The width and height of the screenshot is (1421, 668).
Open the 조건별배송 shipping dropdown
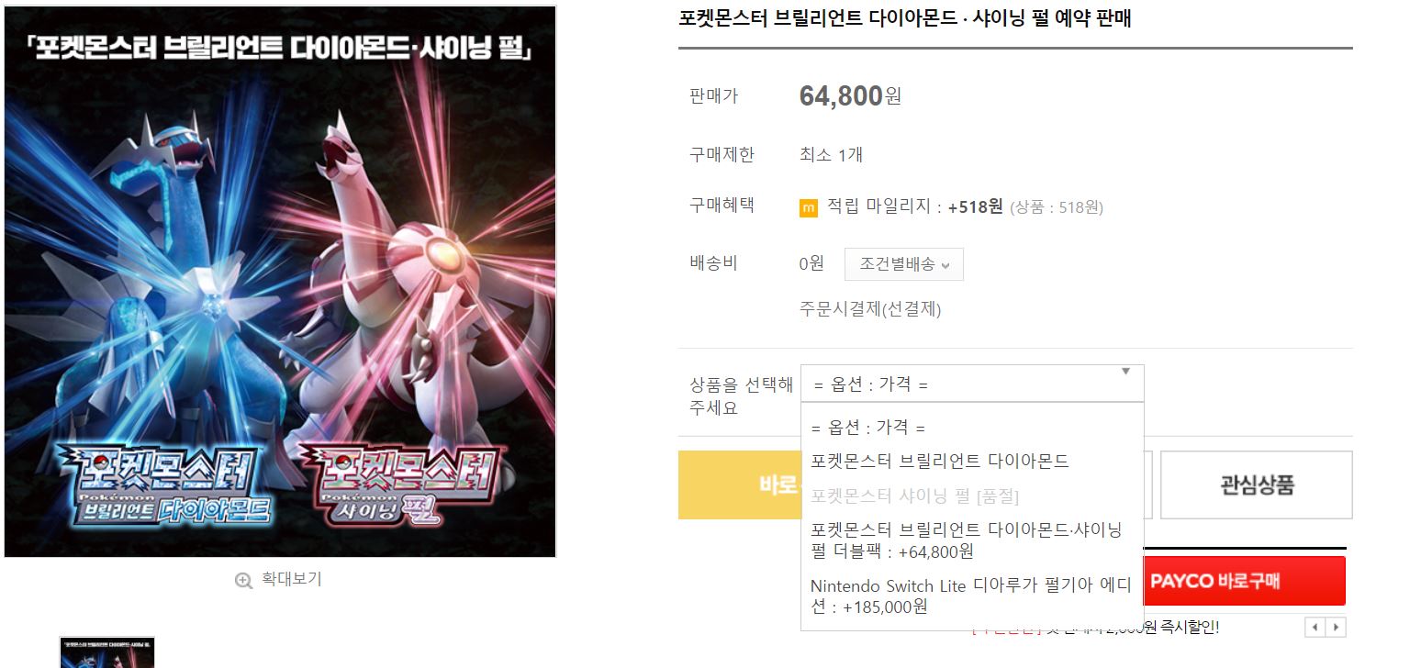tap(904, 264)
